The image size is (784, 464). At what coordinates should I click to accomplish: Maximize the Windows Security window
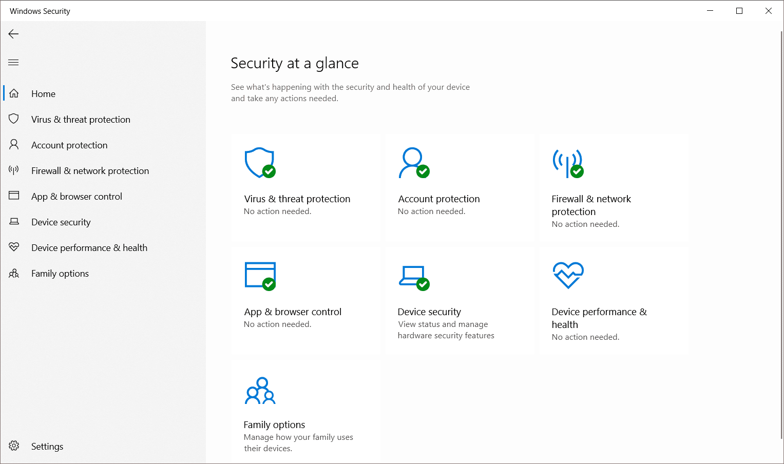click(x=739, y=11)
